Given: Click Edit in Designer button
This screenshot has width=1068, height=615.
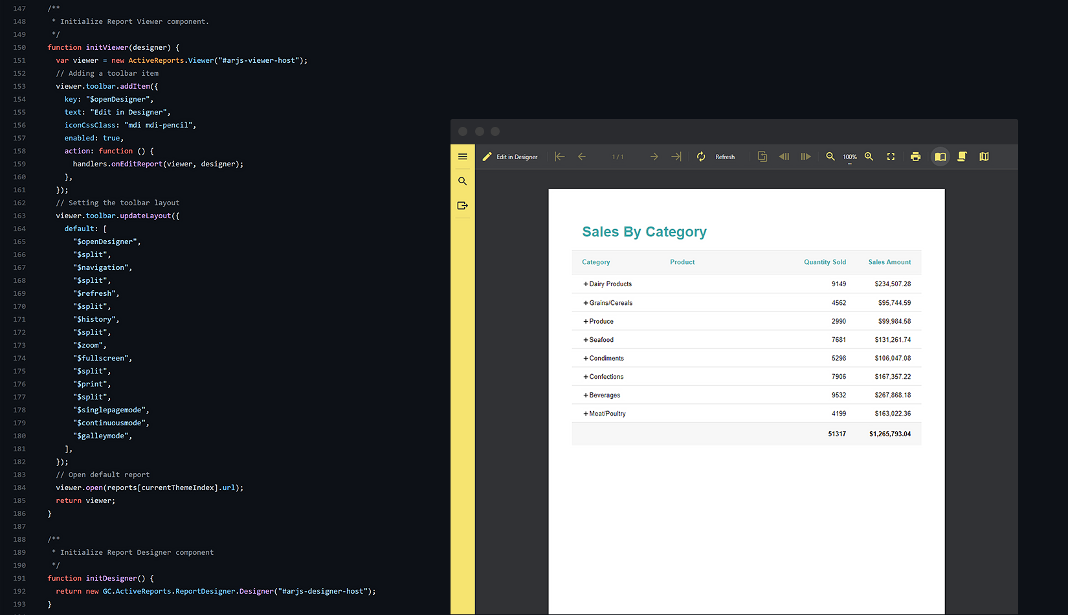Looking at the screenshot, I should (510, 157).
